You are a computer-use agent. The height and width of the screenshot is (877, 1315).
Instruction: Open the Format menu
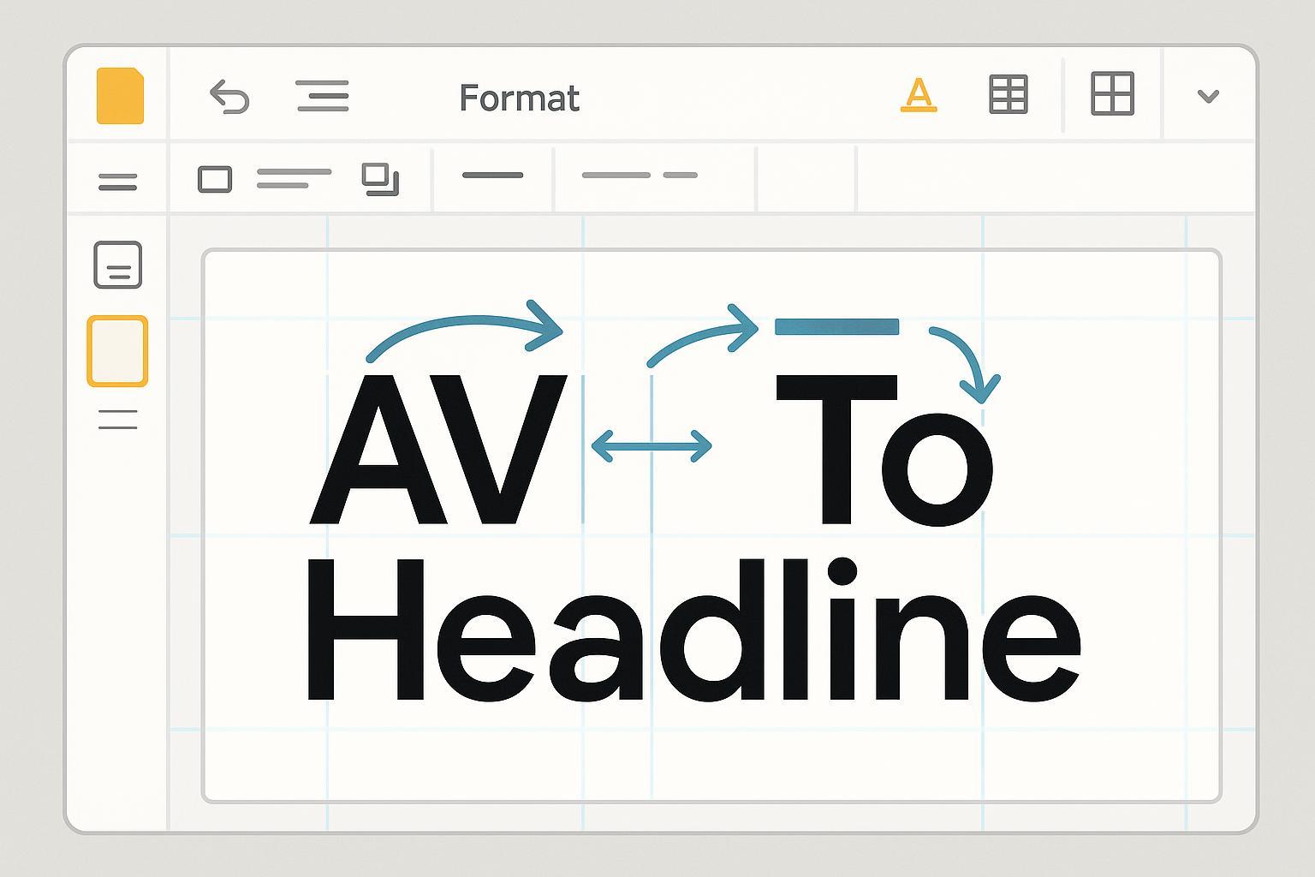(519, 98)
